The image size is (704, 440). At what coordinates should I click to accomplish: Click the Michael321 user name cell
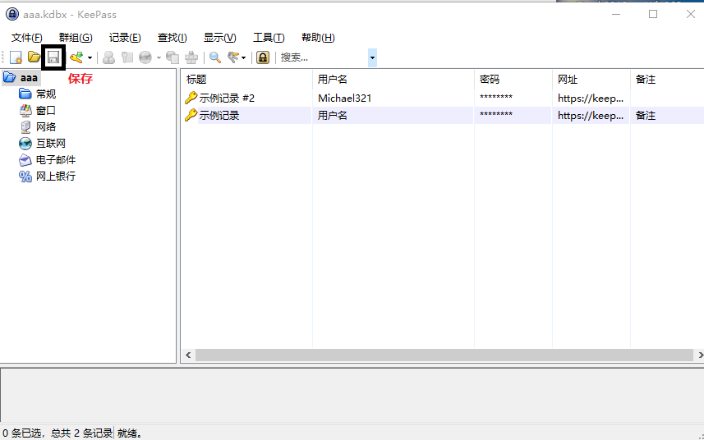click(x=345, y=99)
